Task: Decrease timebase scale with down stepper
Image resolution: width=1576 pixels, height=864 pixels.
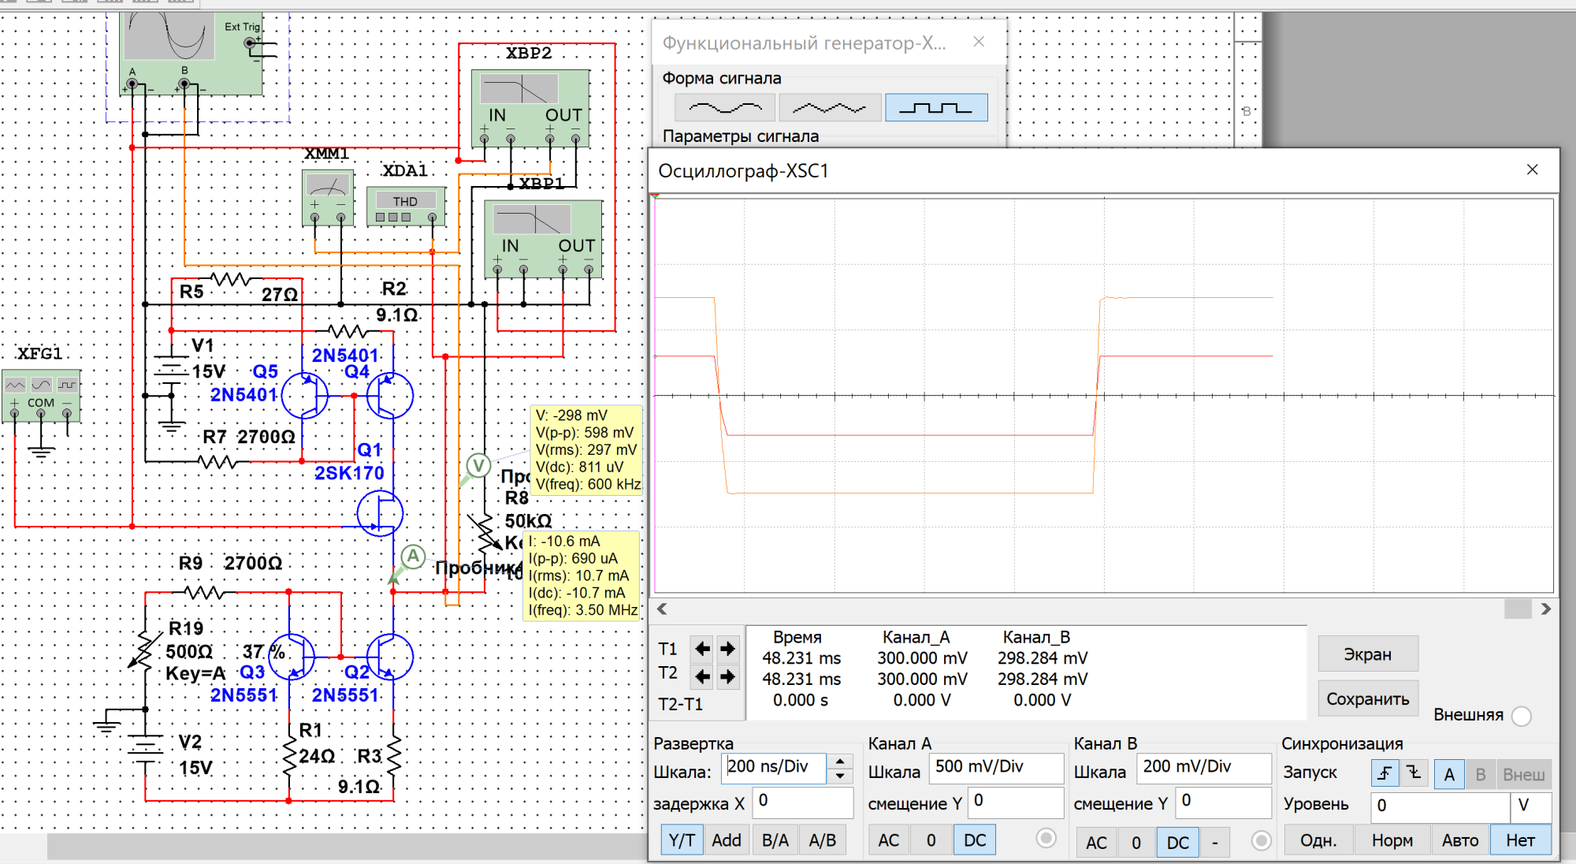Action: [x=840, y=776]
